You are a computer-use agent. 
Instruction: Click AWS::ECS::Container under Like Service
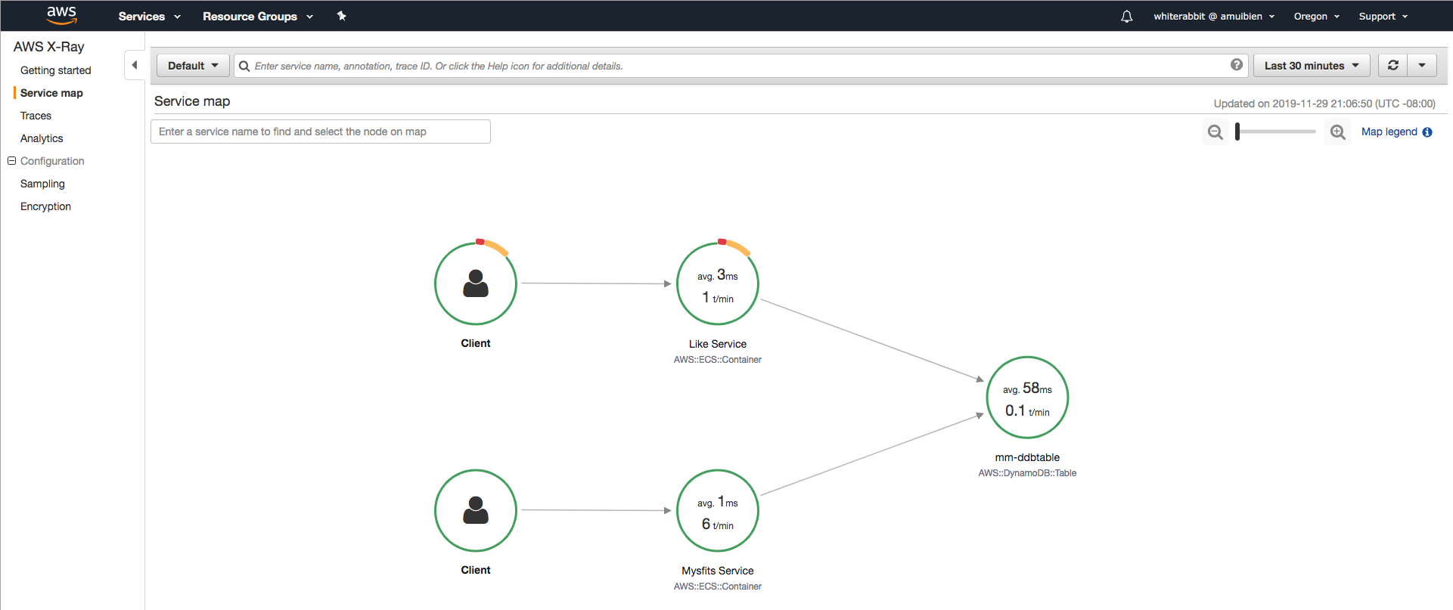(718, 360)
